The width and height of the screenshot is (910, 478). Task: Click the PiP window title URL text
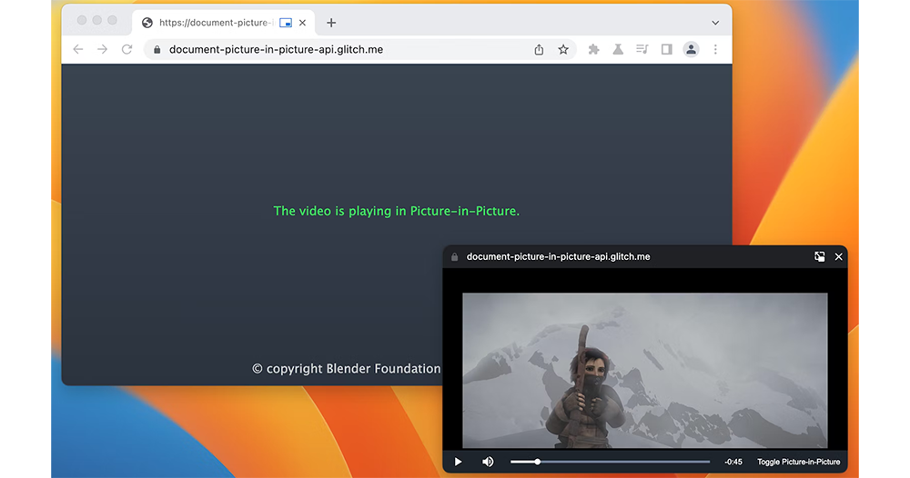(x=559, y=256)
